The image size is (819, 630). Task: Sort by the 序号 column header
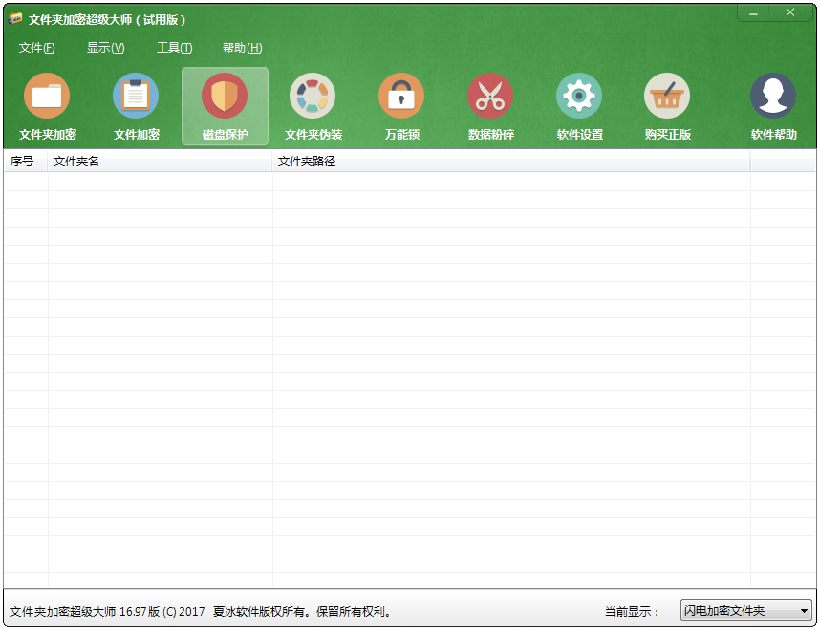(x=21, y=161)
